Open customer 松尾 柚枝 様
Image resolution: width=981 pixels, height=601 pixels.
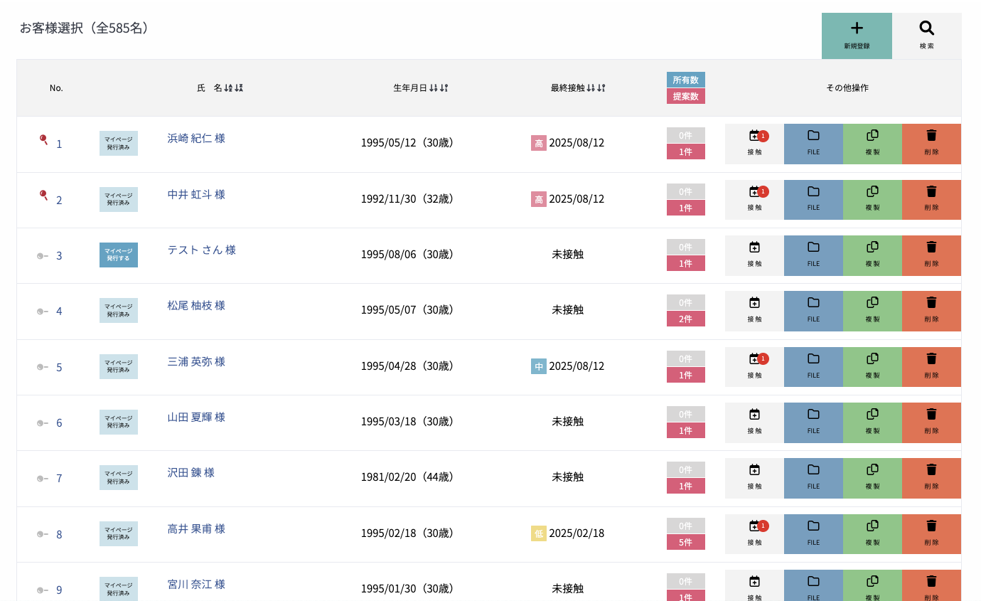[196, 305]
